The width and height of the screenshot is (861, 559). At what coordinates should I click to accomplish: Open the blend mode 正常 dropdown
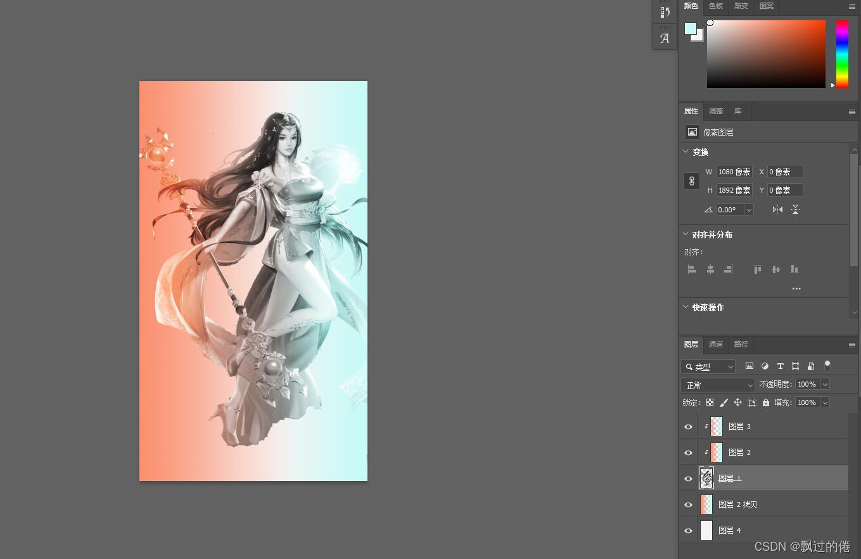(718, 385)
